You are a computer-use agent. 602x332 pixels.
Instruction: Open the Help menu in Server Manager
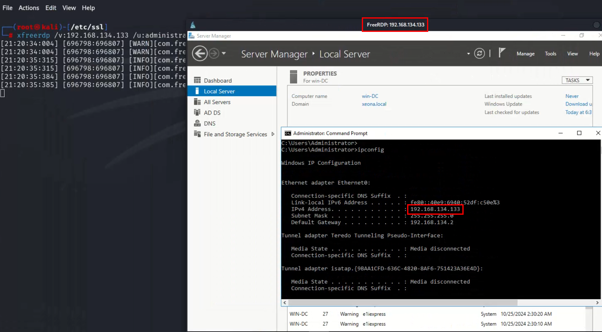594,54
